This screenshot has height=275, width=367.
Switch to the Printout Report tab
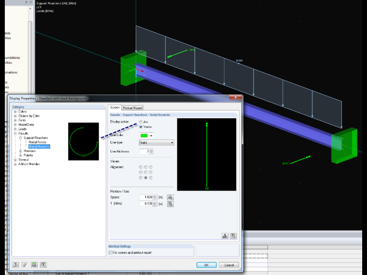(132, 108)
